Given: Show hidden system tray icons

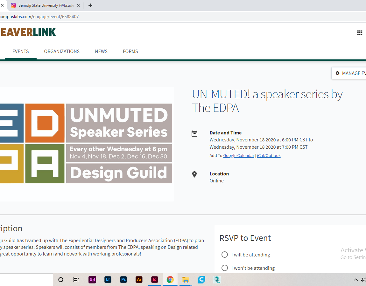Looking at the screenshot, I should click(x=356, y=280).
